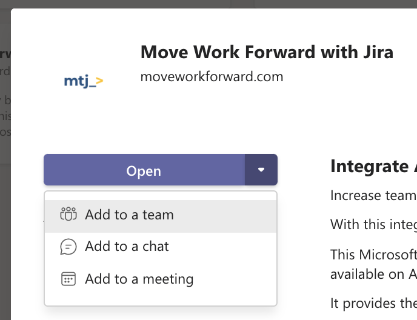Click the "Integrate" section heading
Viewport: 417px width, 320px height.
click(370, 166)
